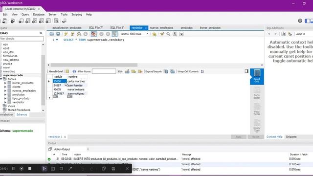Click Create new schema icon in main toolbar

pyautogui.click(x=21, y=21)
